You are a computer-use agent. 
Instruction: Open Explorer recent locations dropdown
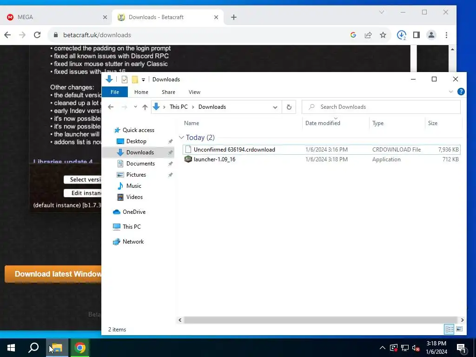coord(135,107)
